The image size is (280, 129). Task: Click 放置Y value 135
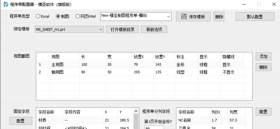tap(164, 72)
